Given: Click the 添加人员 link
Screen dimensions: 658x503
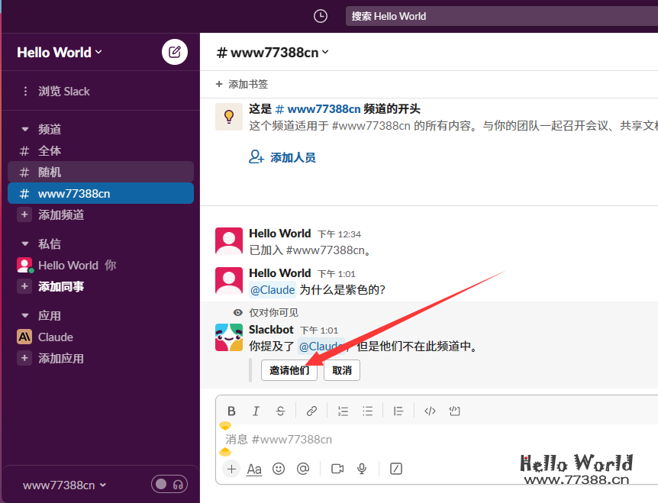Looking at the screenshot, I should 282,157.
